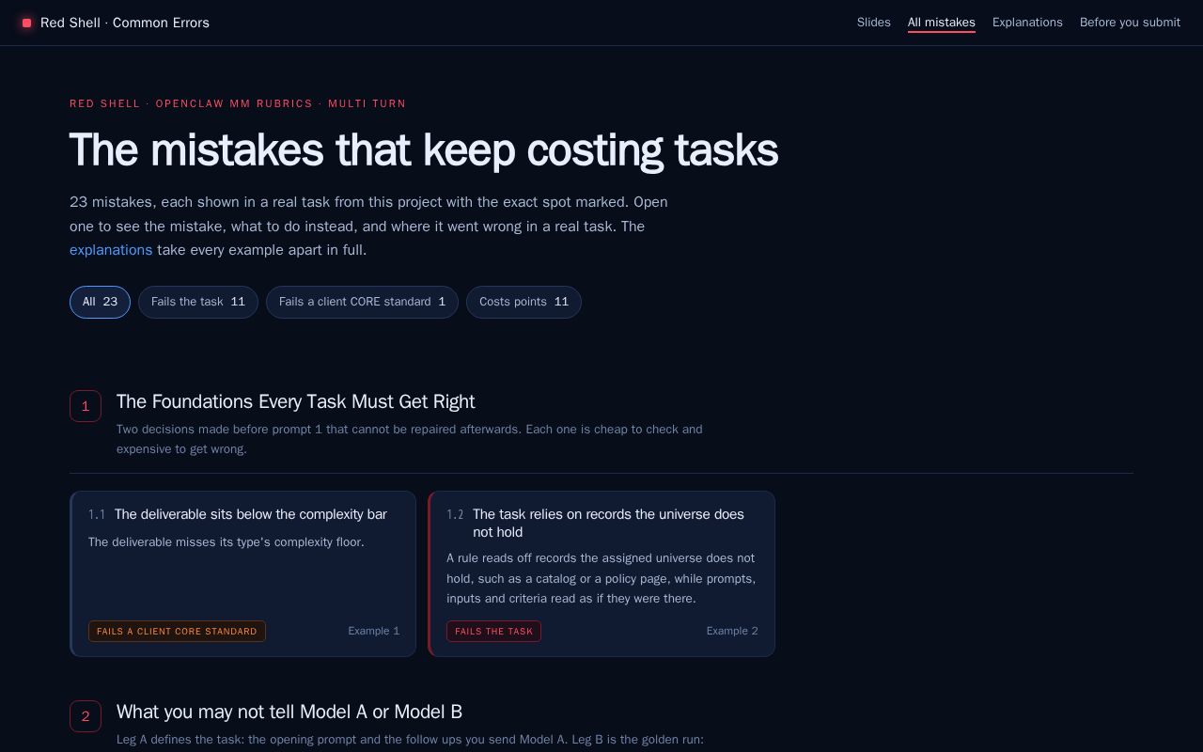This screenshot has width=1203, height=752.
Task: Select the All 23 filter chip
Action: [x=100, y=302]
